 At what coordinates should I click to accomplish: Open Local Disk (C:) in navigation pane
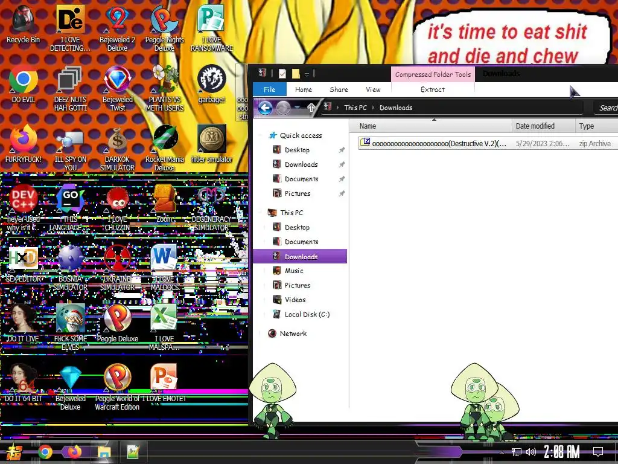point(307,314)
